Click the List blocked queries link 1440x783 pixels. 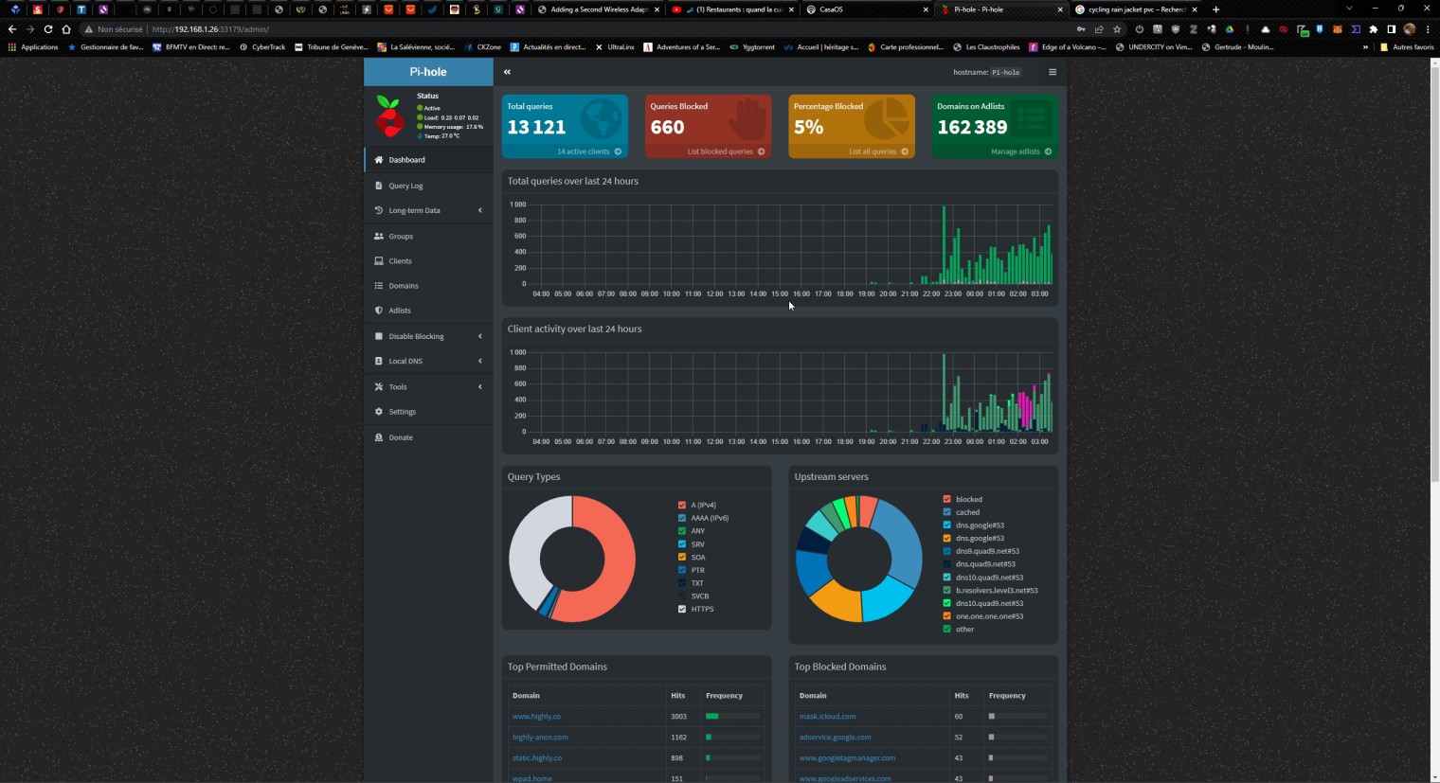(720, 151)
